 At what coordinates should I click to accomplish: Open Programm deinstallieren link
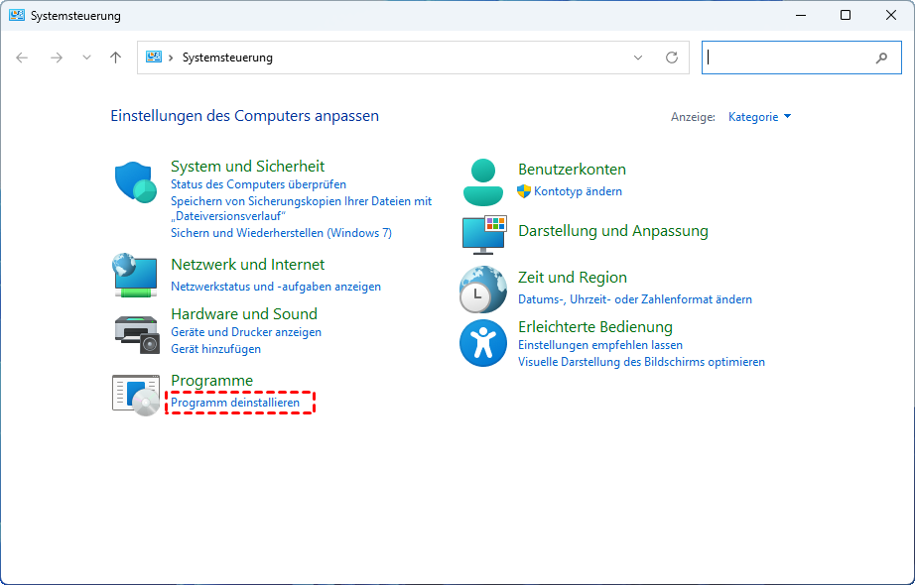click(x=235, y=403)
